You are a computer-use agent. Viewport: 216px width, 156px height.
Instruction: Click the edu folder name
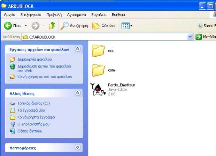click(111, 51)
